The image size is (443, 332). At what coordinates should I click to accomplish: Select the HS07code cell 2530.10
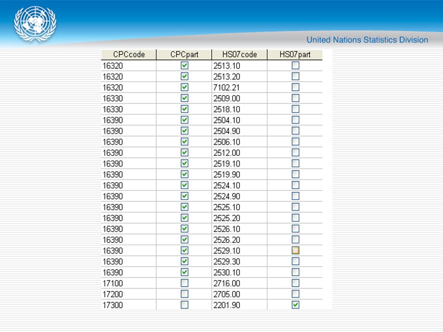click(x=239, y=272)
